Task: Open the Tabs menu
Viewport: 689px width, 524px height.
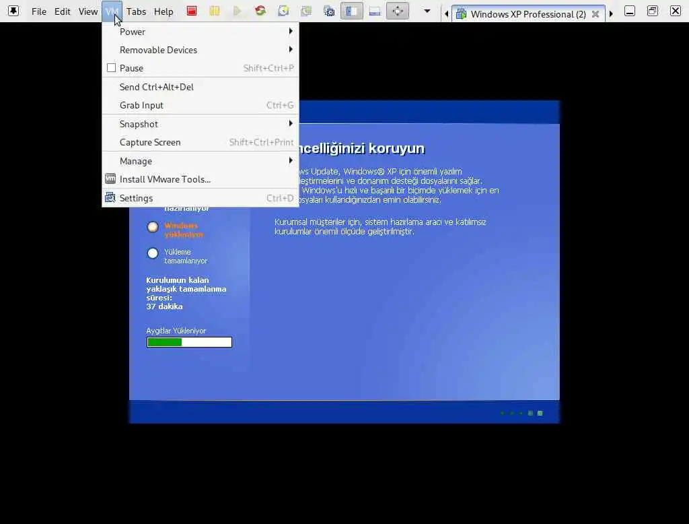Action: (x=136, y=11)
